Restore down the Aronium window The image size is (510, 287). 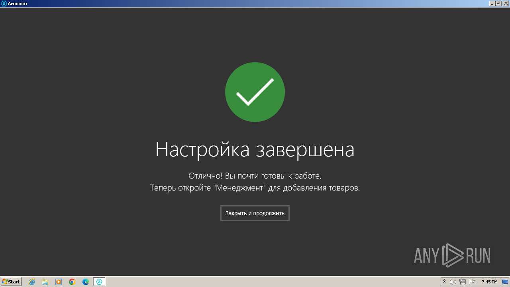pos(498,3)
